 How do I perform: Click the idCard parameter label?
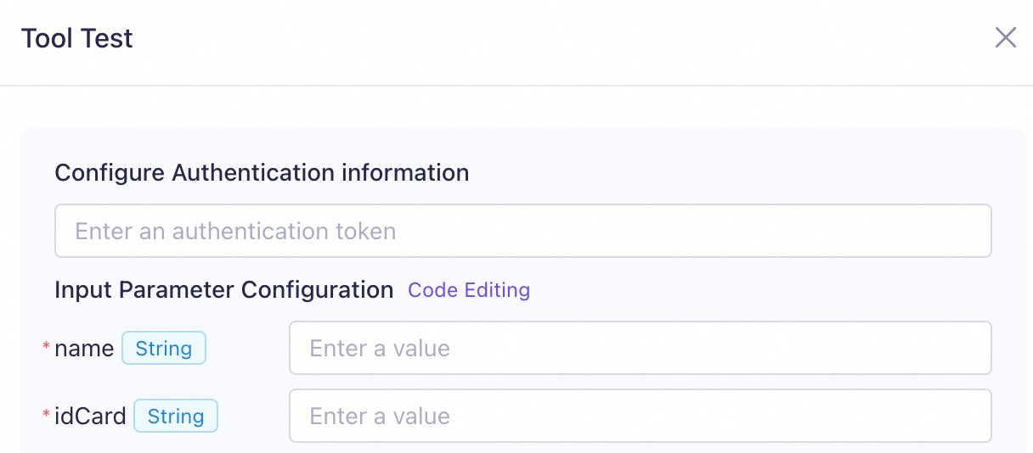[x=90, y=416]
